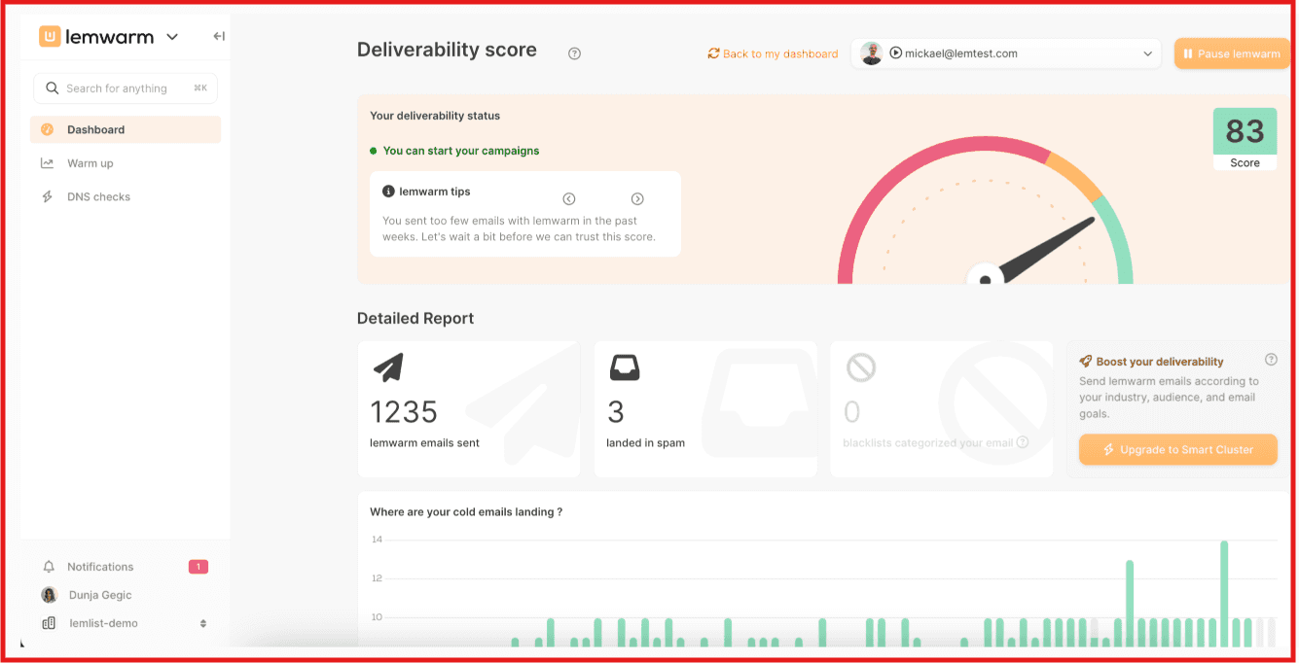Click the blacklists categorized help icon

click(1022, 442)
